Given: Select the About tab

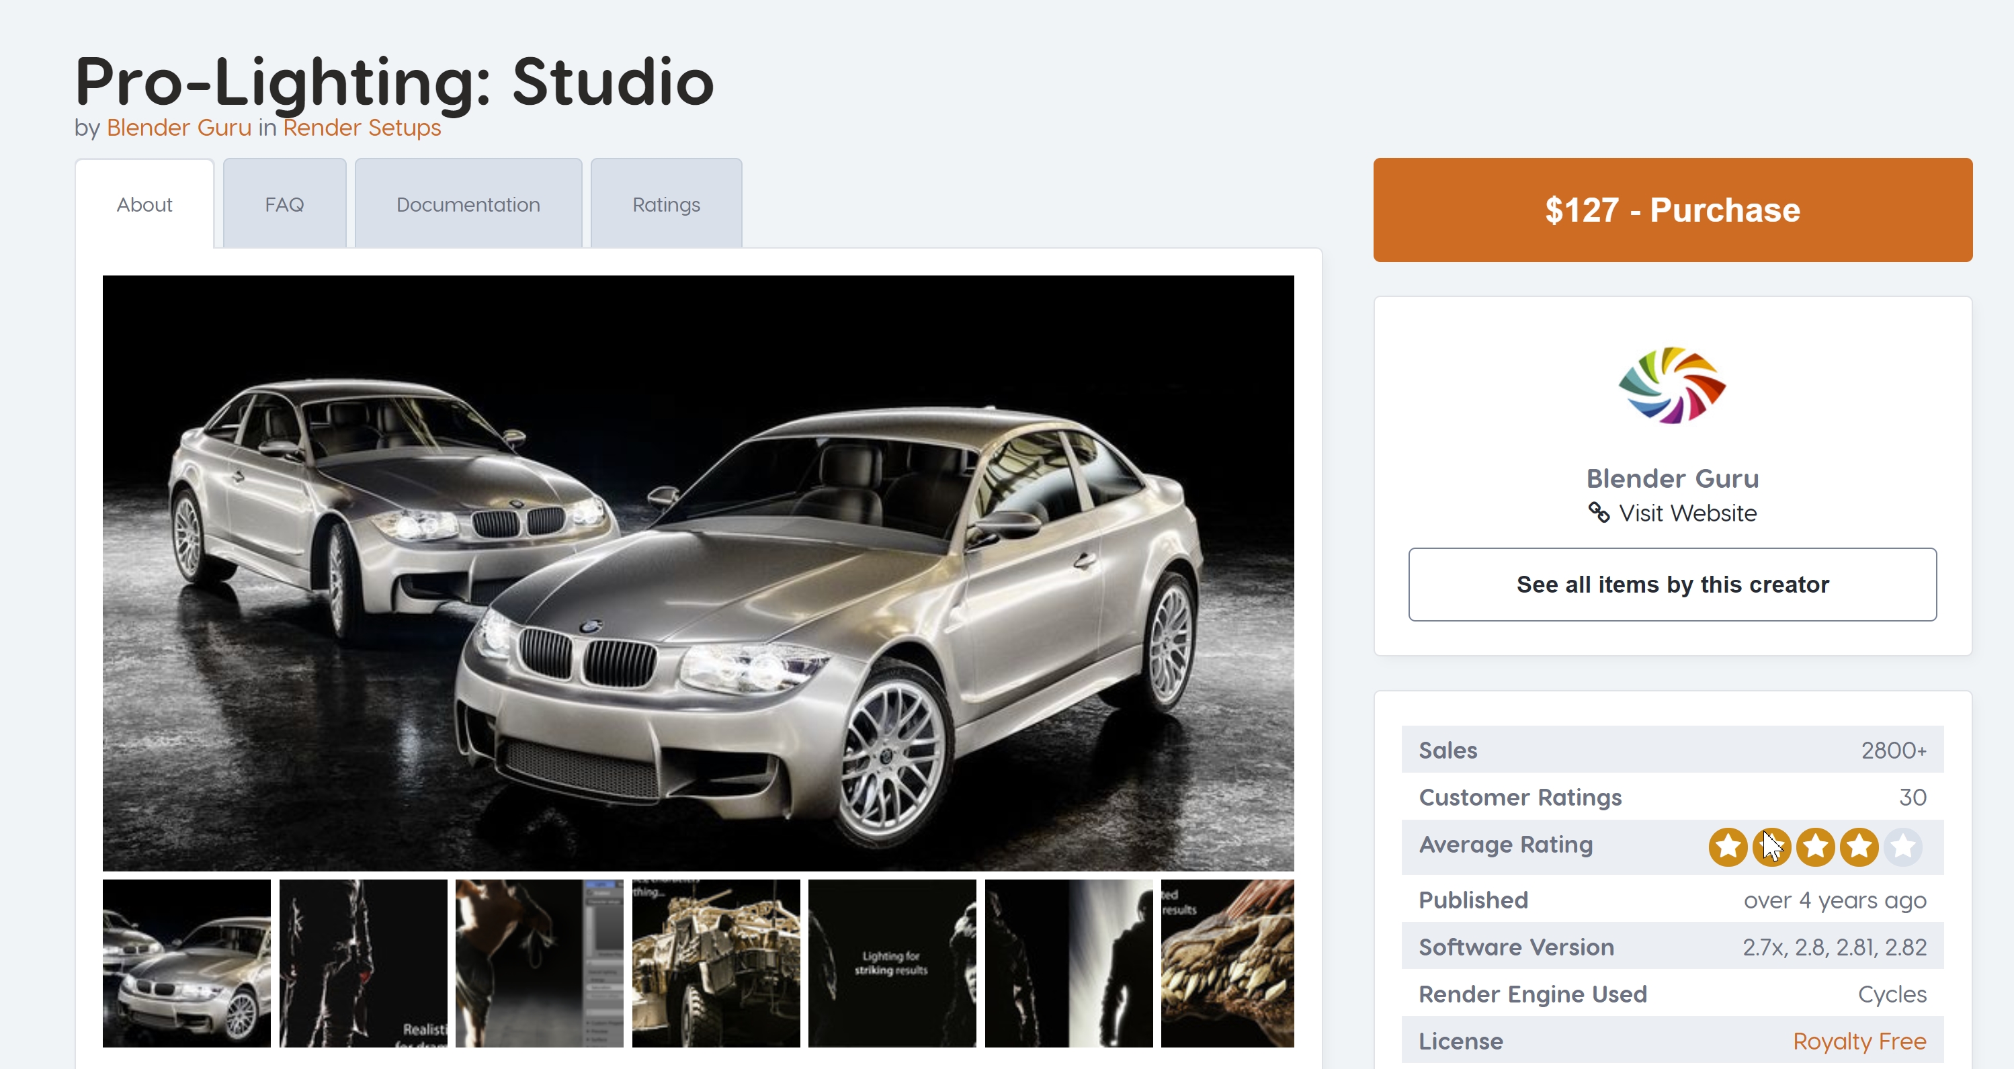Looking at the screenshot, I should tap(144, 205).
